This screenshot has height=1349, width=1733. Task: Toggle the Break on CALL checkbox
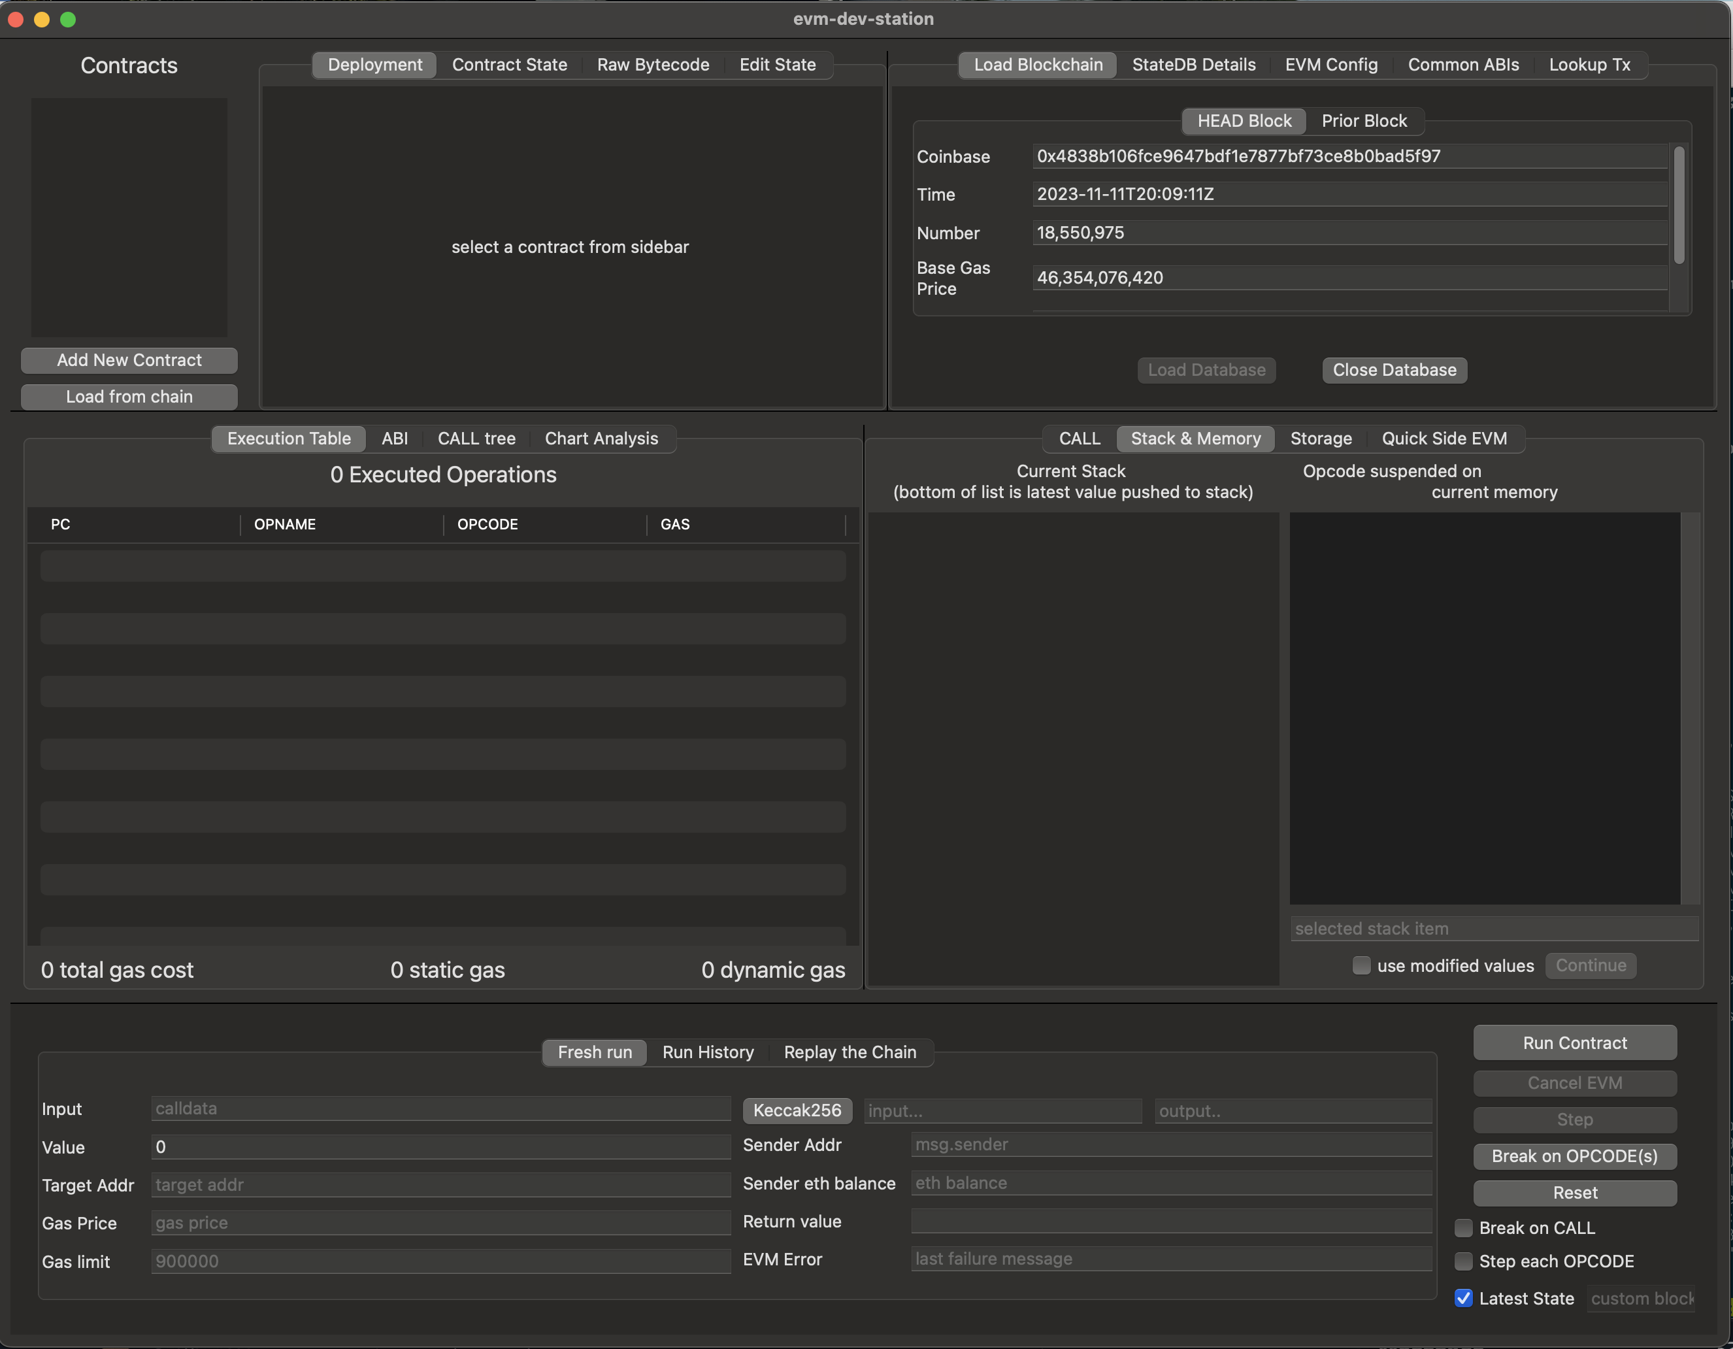pos(1463,1227)
